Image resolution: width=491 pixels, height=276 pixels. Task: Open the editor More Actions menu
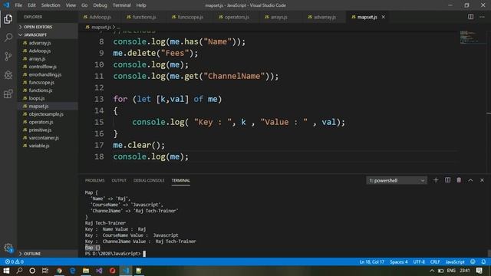click(x=482, y=17)
